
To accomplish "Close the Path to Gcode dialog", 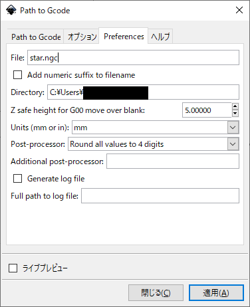I will click(x=239, y=10).
